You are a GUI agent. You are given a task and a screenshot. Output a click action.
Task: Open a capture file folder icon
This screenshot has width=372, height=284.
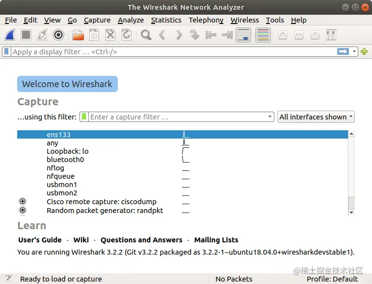[x=78, y=35]
